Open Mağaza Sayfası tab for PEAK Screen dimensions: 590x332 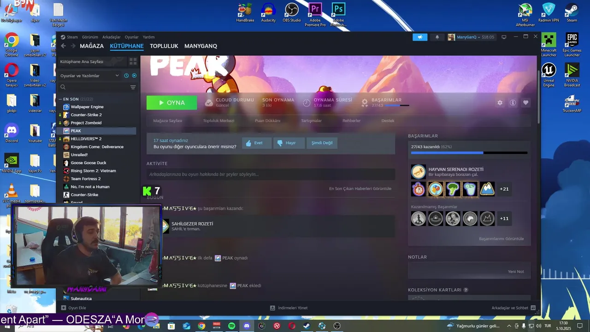tap(168, 121)
